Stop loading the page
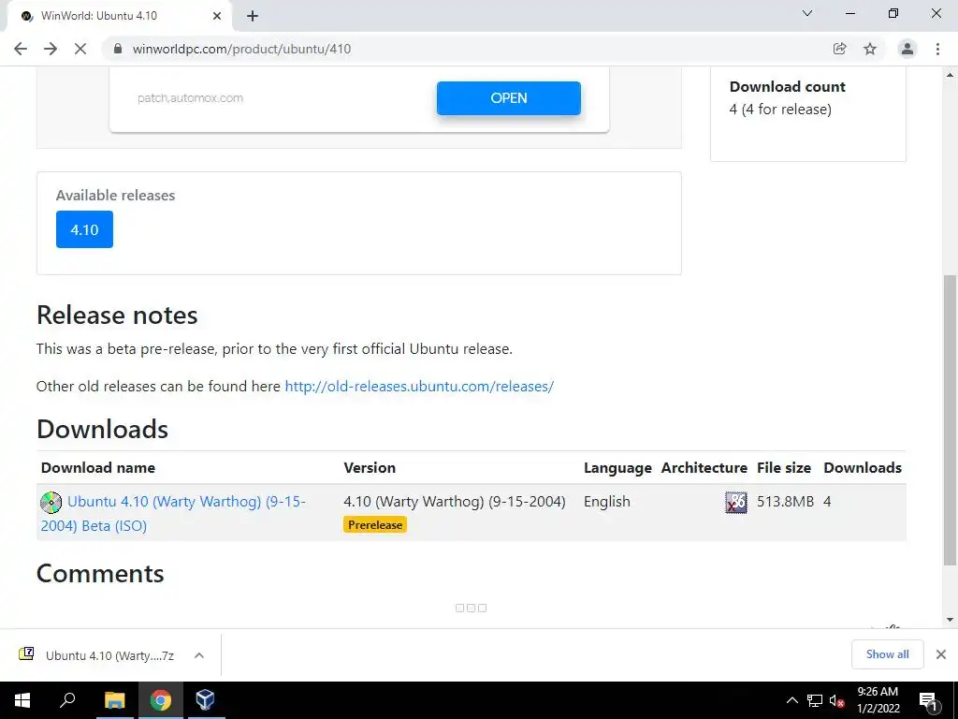 (80, 49)
